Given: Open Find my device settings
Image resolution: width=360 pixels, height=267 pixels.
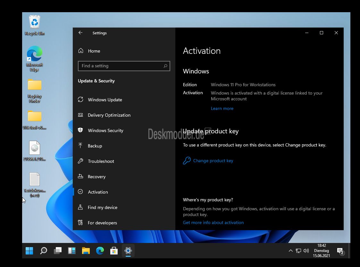Looking at the screenshot, I should click(x=124, y=207).
